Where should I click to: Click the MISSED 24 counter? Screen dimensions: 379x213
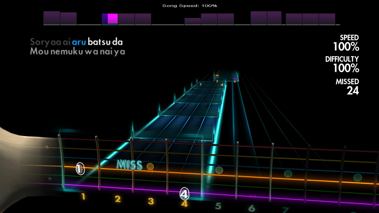(347, 86)
